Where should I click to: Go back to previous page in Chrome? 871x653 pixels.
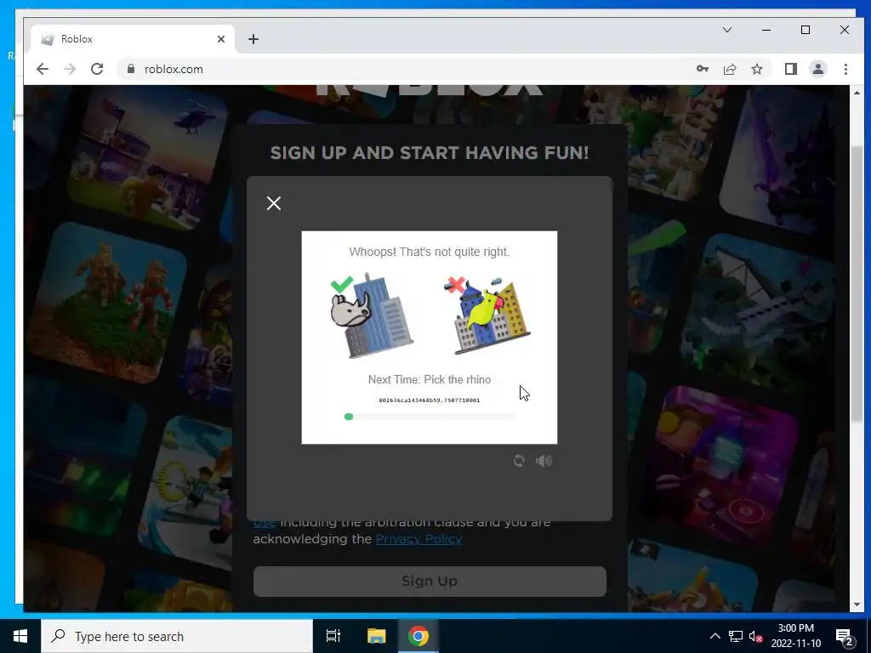point(43,69)
